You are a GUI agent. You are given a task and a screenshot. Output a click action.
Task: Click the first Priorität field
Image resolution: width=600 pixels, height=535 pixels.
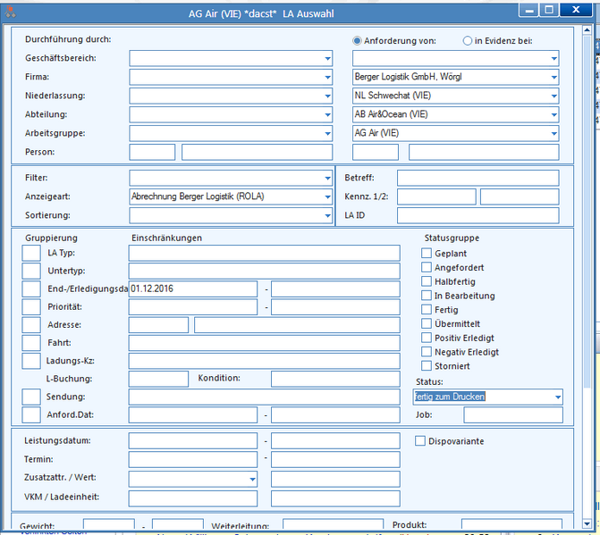coord(193,307)
